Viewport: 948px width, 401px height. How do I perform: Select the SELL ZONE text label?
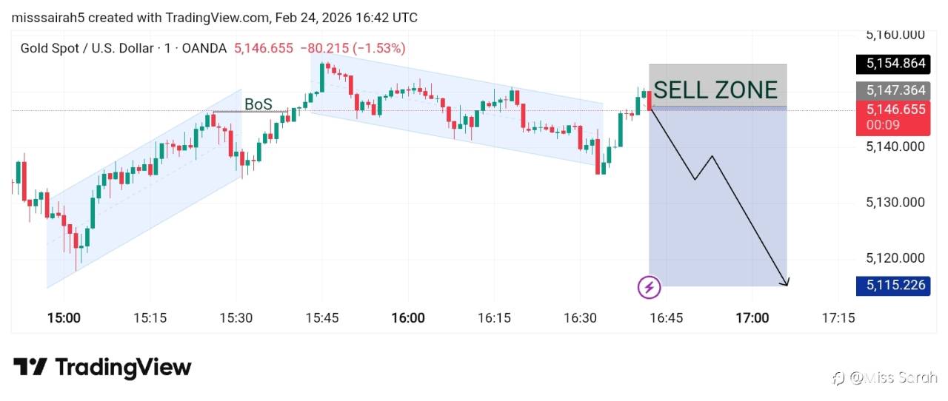pos(715,90)
